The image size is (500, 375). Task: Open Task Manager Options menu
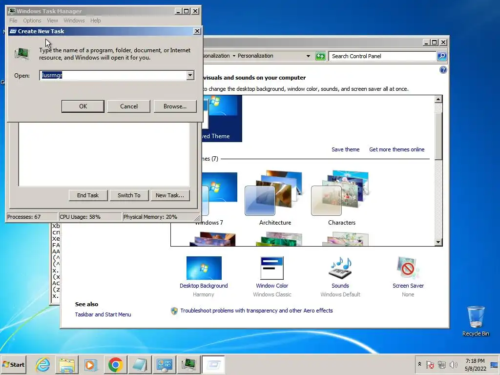tap(32, 21)
